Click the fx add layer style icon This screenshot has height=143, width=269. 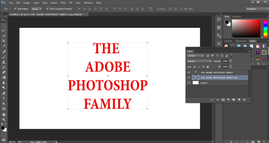tap(218, 100)
